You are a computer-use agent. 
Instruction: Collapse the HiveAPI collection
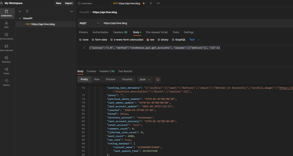20,18
